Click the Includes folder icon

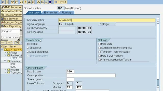9,70
